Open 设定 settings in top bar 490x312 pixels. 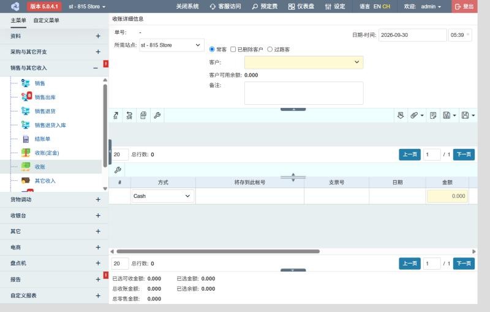[x=335, y=6]
